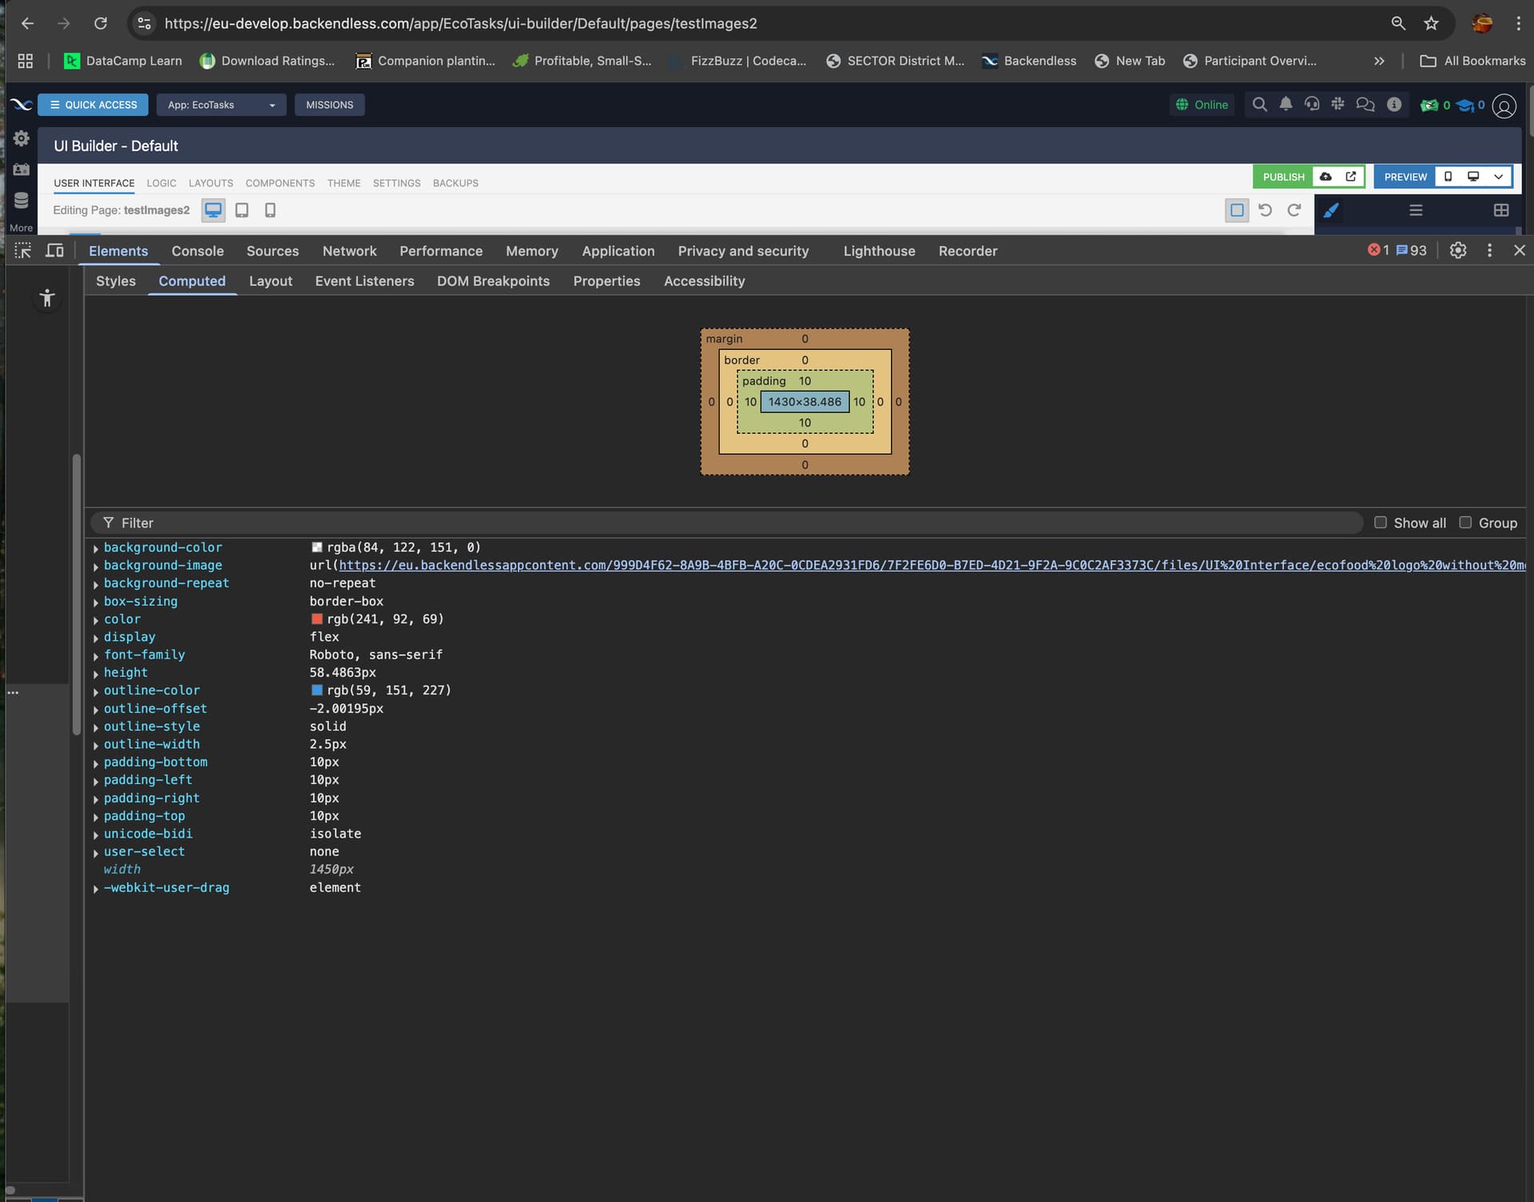This screenshot has height=1202, width=1534.
Task: Select the mobile phone viewport icon
Action: click(x=270, y=210)
